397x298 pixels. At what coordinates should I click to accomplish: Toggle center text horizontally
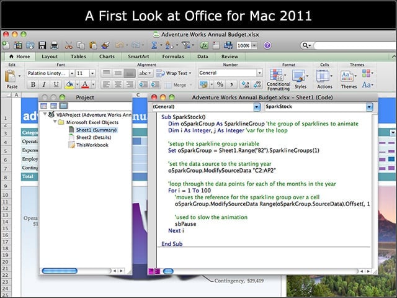pos(118,84)
